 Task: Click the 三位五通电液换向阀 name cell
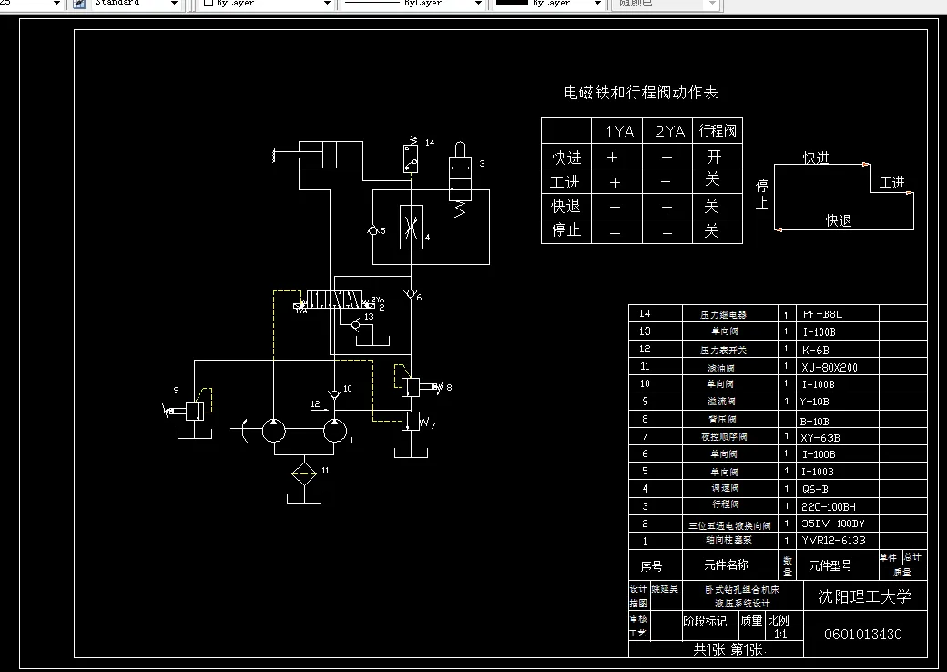click(x=729, y=525)
